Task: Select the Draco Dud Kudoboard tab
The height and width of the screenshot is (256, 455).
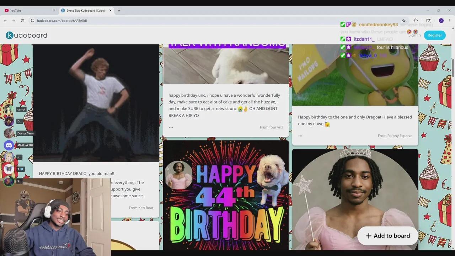Action: [x=86, y=11]
